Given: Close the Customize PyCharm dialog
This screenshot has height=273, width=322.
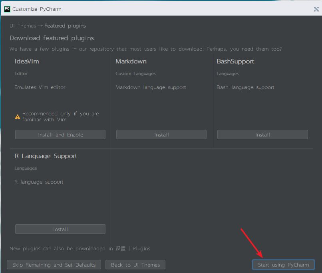Looking at the screenshot, I should tap(316, 9).
